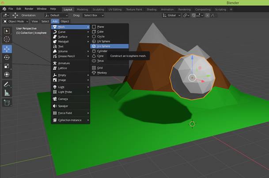Image resolution: width=269 pixels, height=178 pixels.
Task: Expand the Collection Instance submenu
Action: tap(71, 120)
